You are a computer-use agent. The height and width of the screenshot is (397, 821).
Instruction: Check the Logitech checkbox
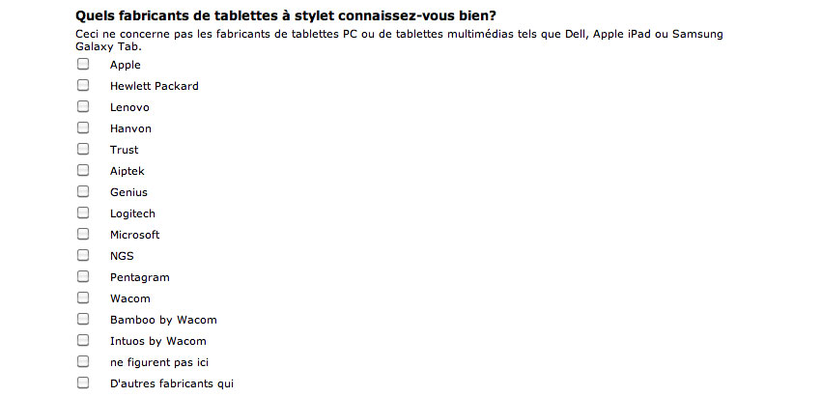coord(83,213)
